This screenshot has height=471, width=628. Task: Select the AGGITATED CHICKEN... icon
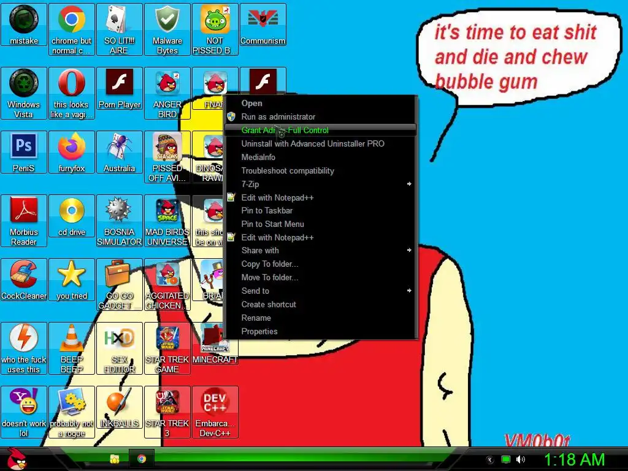(167, 285)
